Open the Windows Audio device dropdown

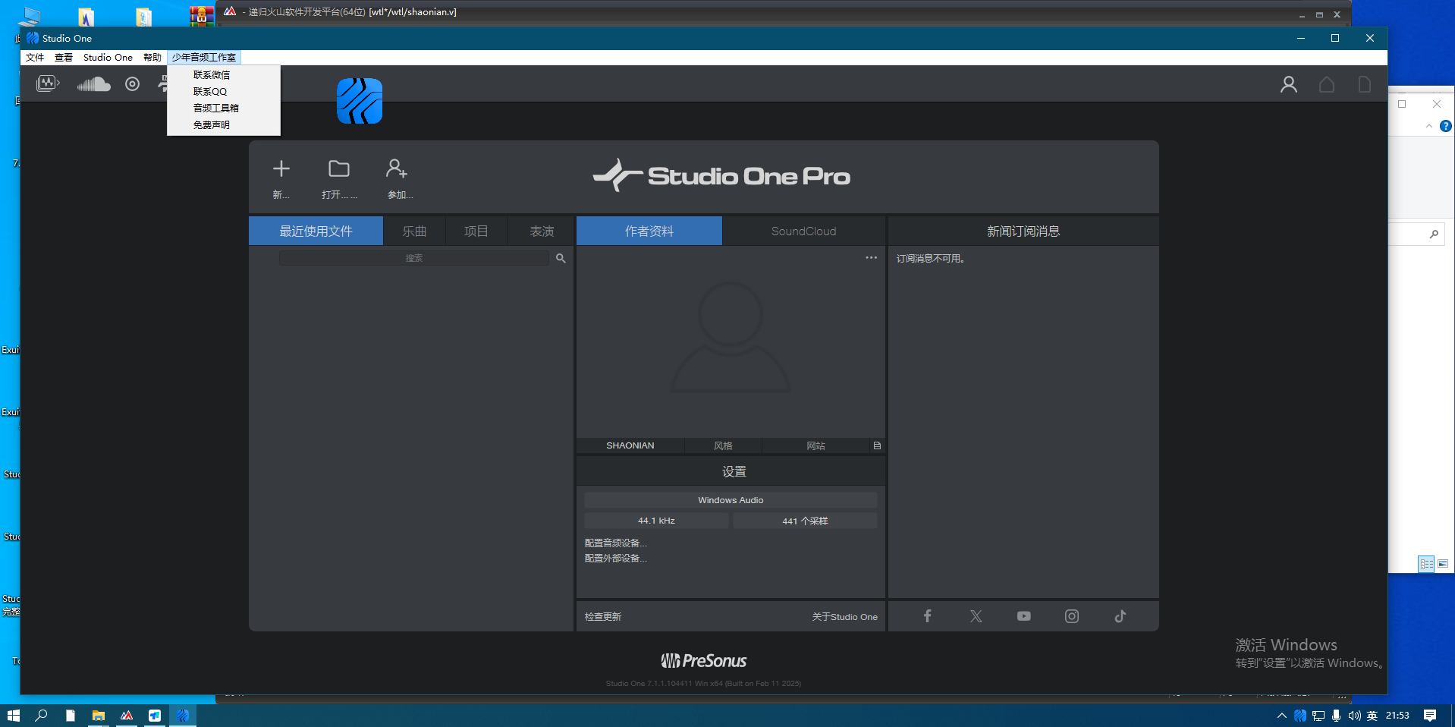pos(731,500)
